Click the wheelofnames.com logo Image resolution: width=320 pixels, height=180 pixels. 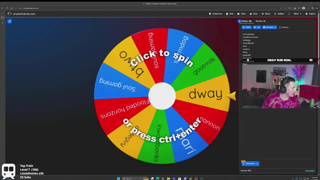point(21,14)
